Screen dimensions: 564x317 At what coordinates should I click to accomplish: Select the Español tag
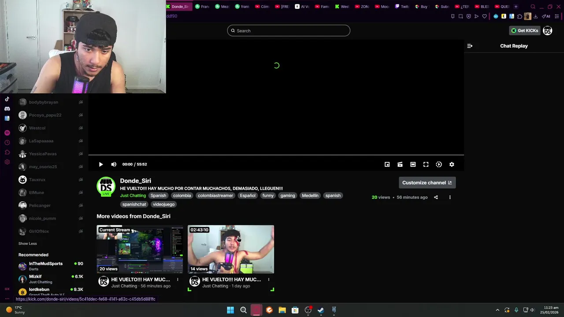pyautogui.click(x=248, y=195)
